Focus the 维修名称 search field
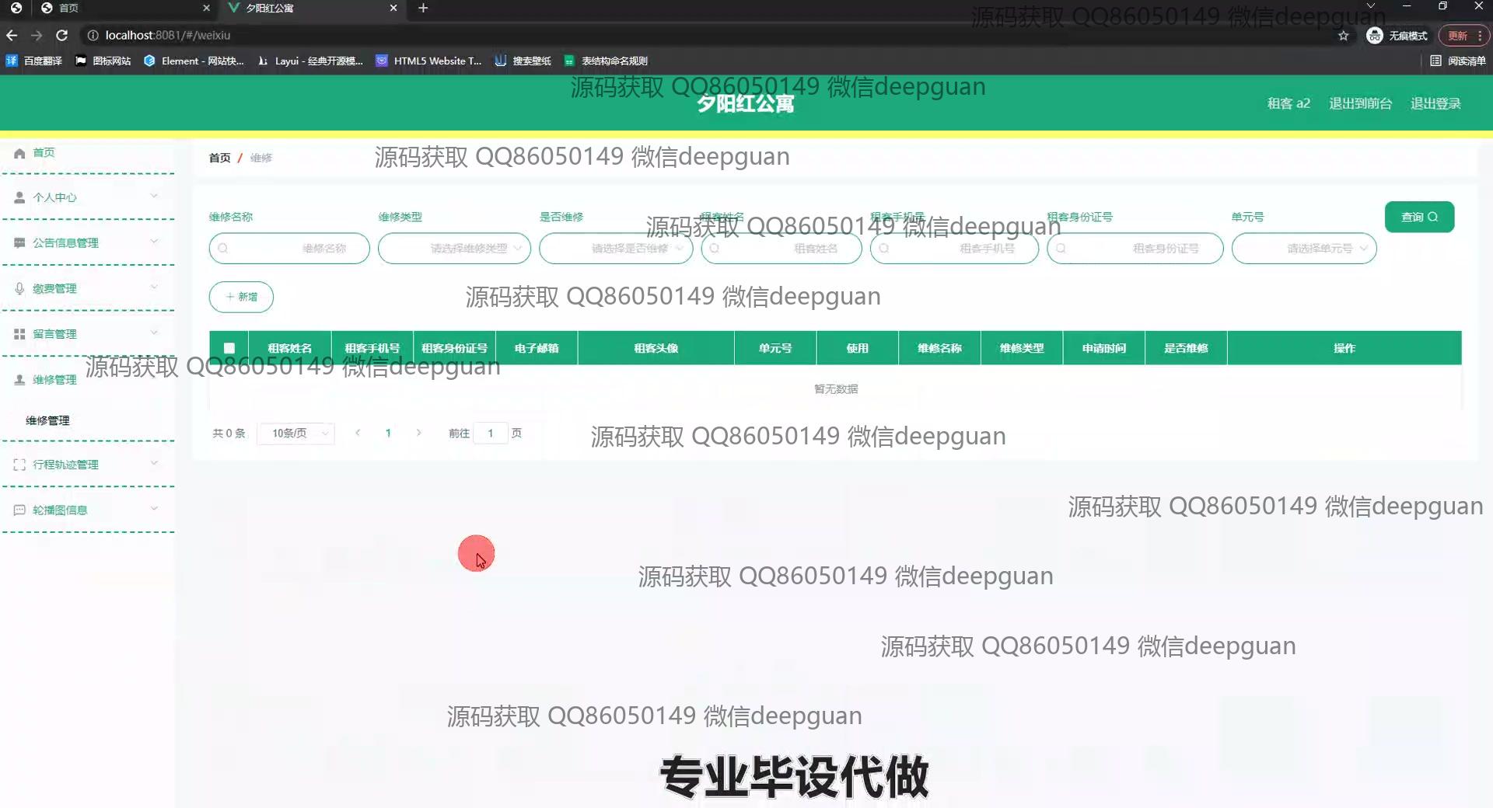The width and height of the screenshot is (1493, 808). click(289, 249)
